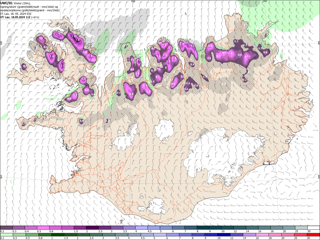
Task: Click the '0.2' label in the top legend row
Action: tap(2, 231)
